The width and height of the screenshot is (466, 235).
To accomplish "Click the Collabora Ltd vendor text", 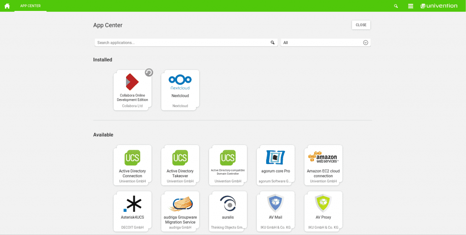I will (x=132, y=106).
